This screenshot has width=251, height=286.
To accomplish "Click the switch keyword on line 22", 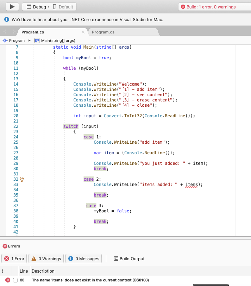I will [71, 126].
